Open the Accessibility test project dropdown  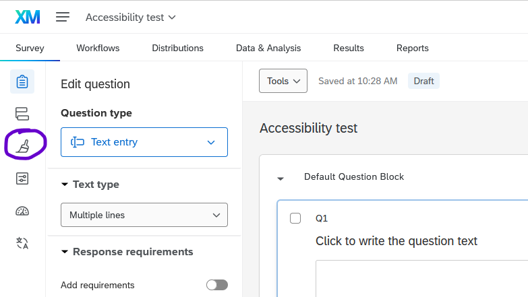point(131,17)
